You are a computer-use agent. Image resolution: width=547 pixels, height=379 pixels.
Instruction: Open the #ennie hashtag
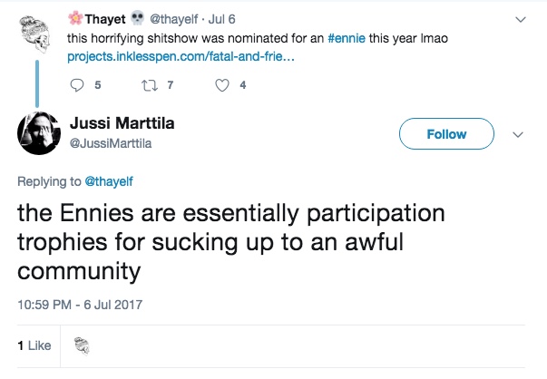tap(347, 40)
